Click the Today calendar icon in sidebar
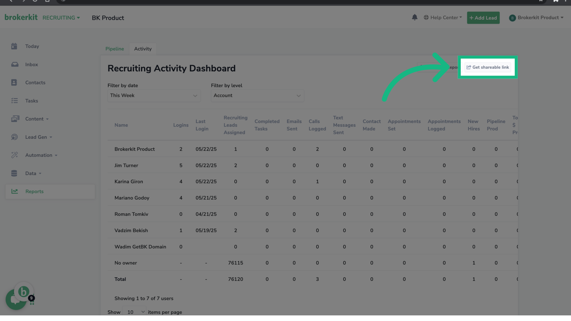This screenshot has height=321, width=571. coord(14,46)
